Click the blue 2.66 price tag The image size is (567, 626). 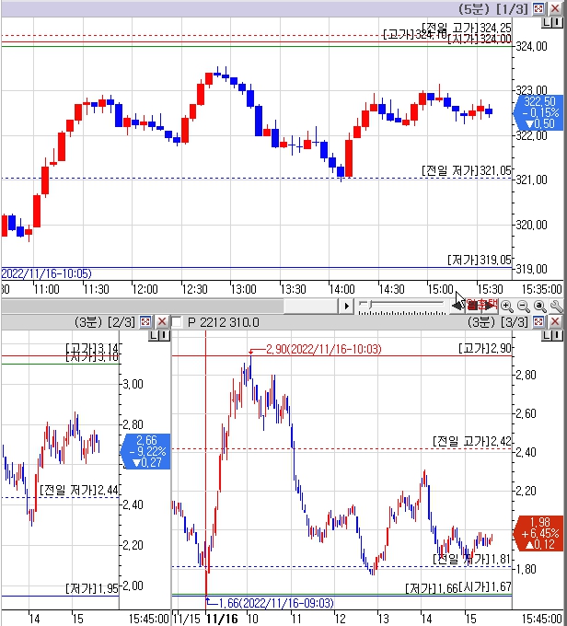coord(145,451)
